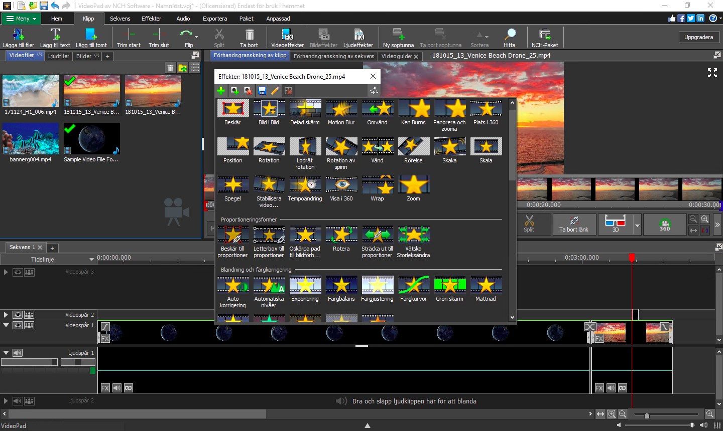Select Letterbox till proportioner effect

(x=269, y=242)
